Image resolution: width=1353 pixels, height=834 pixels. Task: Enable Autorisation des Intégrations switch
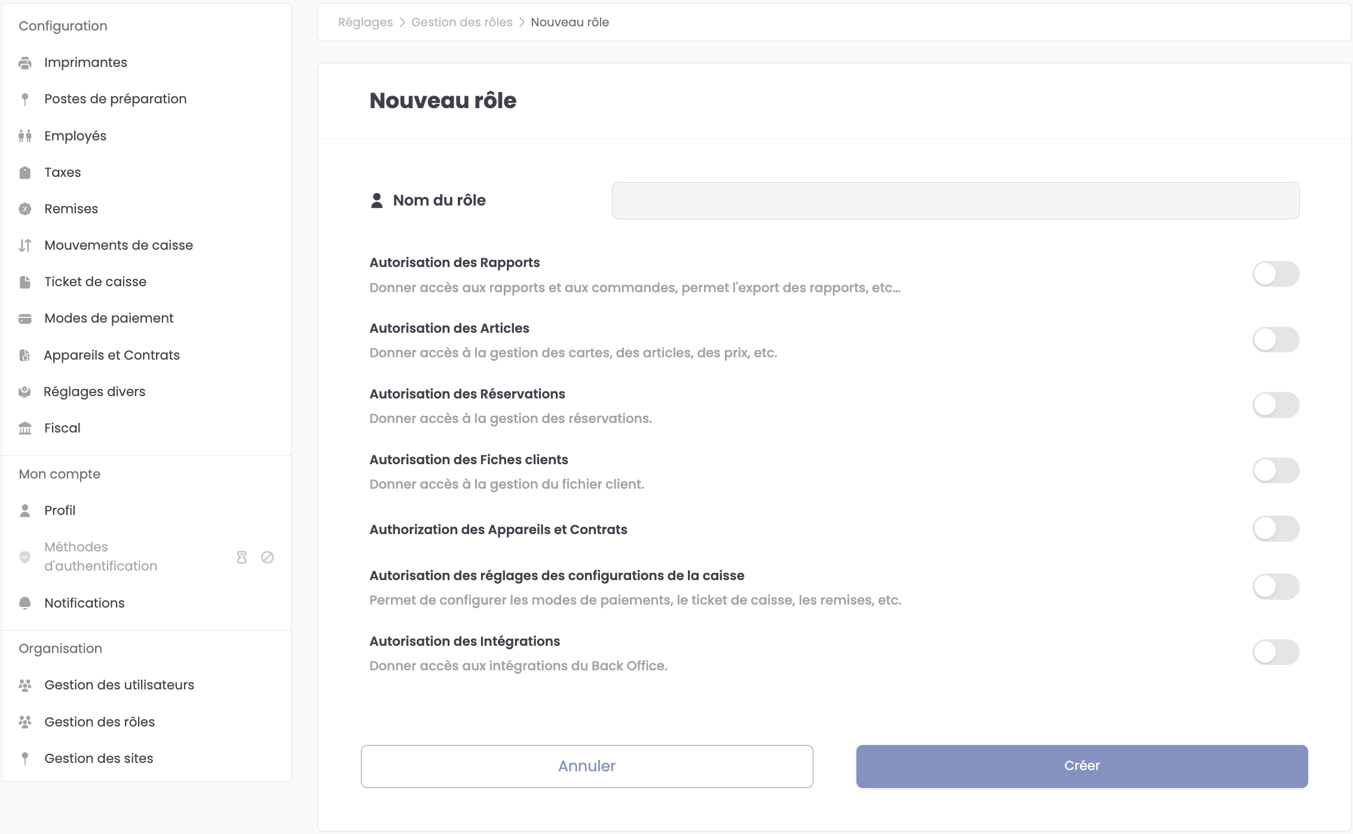pos(1275,652)
